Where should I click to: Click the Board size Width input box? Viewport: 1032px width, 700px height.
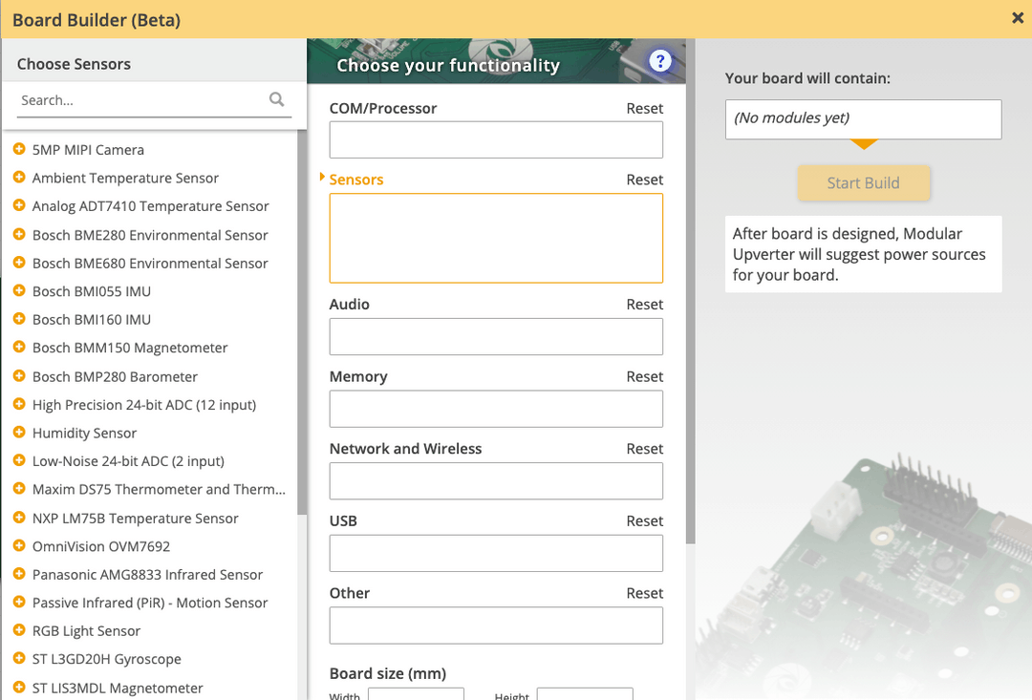[x=416, y=694]
